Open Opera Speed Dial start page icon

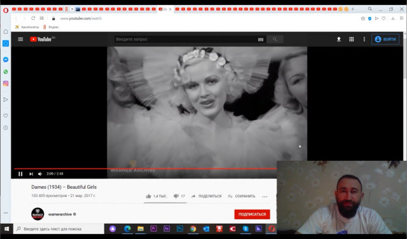pyautogui.click(x=41, y=18)
